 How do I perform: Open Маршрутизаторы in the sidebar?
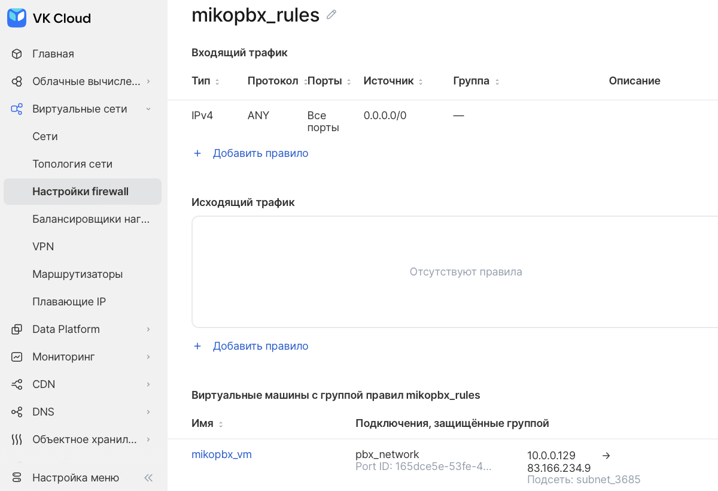(77, 274)
